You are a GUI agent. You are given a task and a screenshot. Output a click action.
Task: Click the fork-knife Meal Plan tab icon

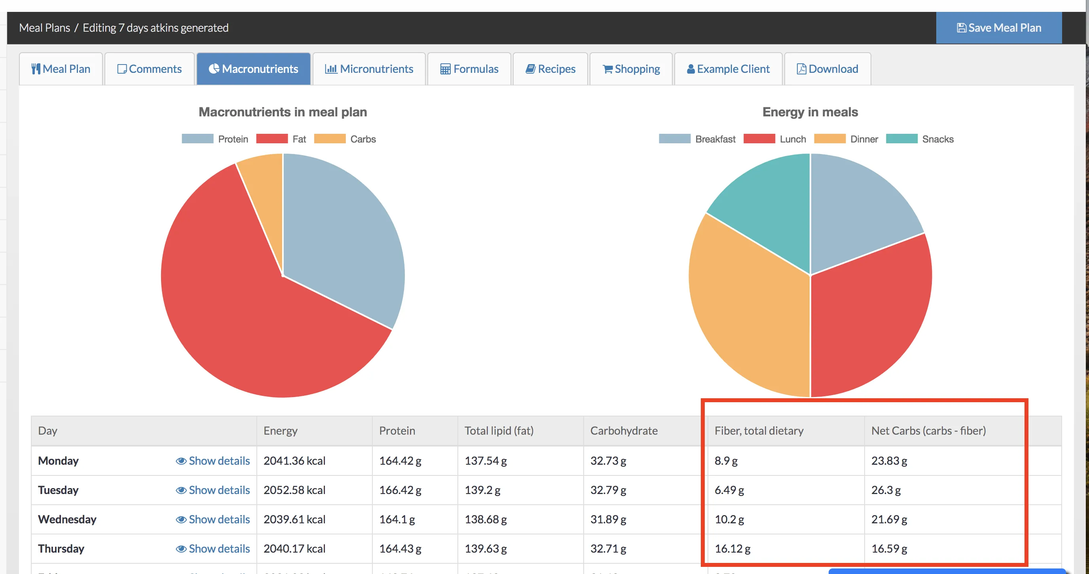tap(36, 69)
